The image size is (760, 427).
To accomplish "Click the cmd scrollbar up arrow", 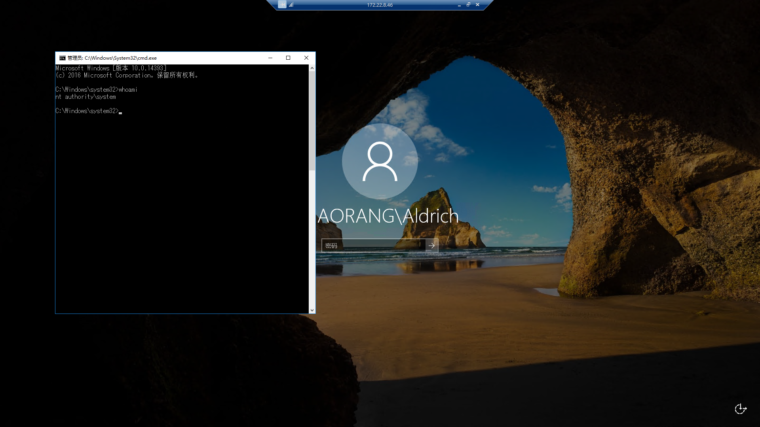I will [x=312, y=68].
